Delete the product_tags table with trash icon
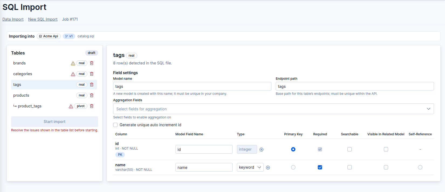 pyautogui.click(x=92, y=106)
